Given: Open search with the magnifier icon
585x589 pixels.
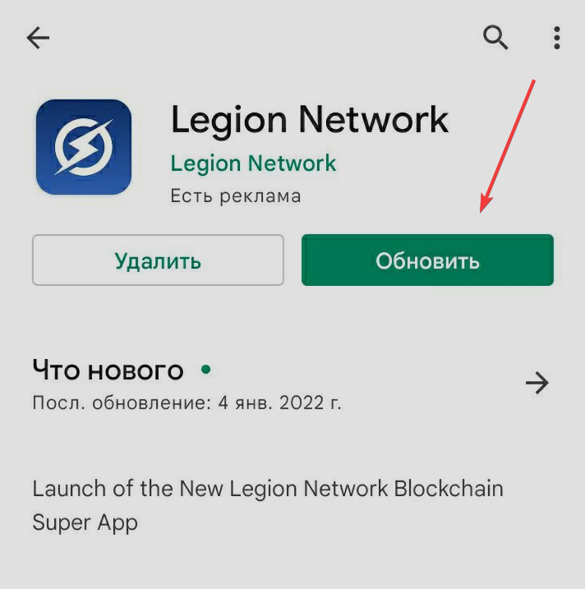Looking at the screenshot, I should coord(495,38).
